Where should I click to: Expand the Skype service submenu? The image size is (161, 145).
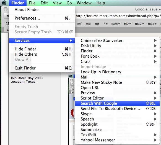[117, 114]
